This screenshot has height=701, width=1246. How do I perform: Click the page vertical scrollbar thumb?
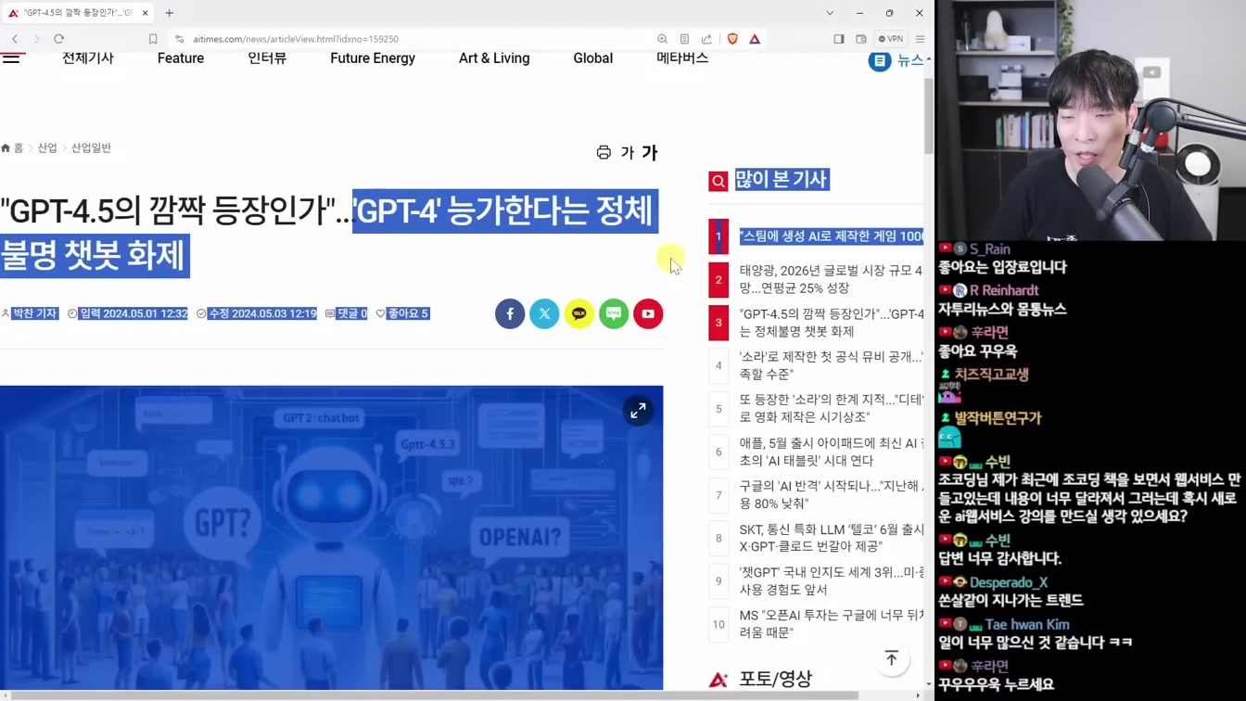pos(929,116)
